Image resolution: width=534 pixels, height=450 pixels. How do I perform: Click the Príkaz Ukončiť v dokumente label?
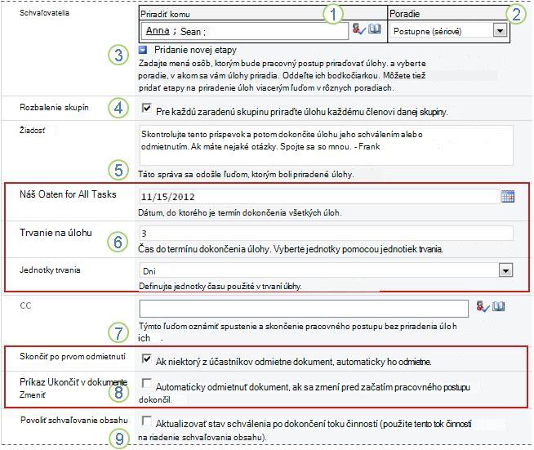point(73,382)
